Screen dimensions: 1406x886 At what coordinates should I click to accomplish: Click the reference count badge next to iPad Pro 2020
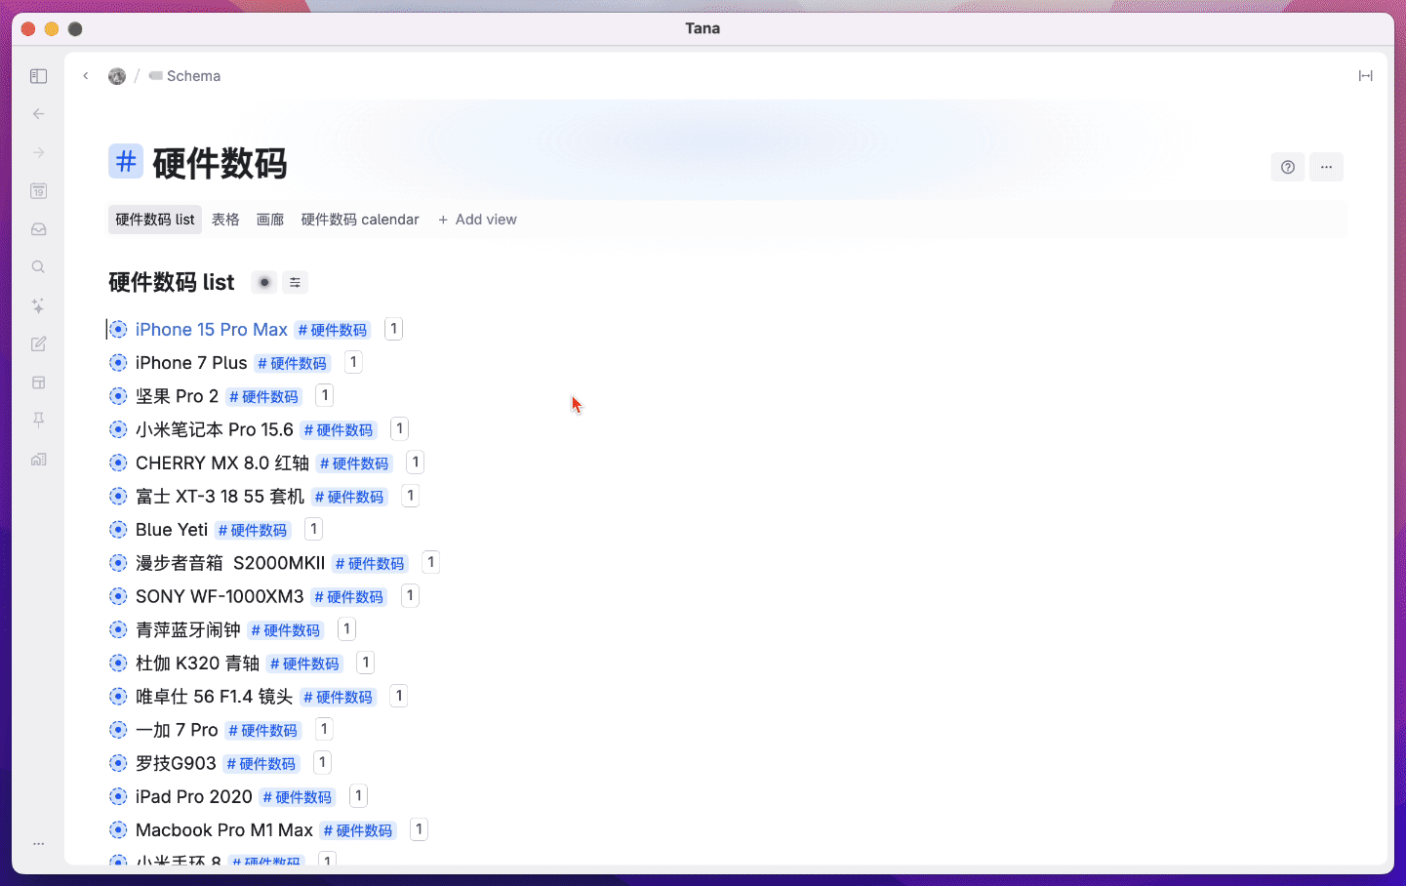pyautogui.click(x=358, y=796)
